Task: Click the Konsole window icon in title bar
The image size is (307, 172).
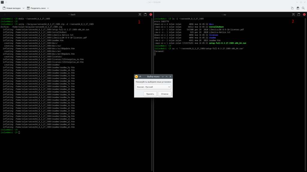Action: pos(2,2)
